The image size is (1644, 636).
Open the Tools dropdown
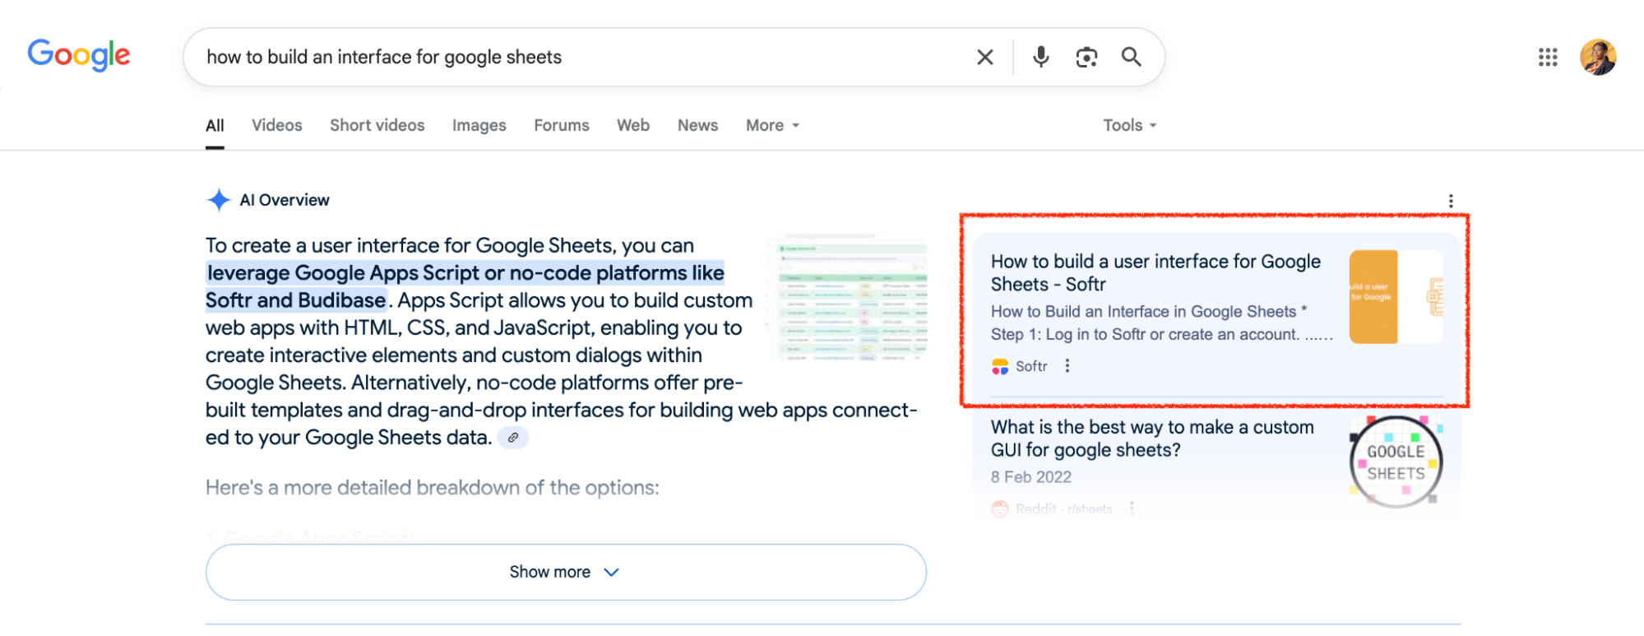coord(1129,125)
